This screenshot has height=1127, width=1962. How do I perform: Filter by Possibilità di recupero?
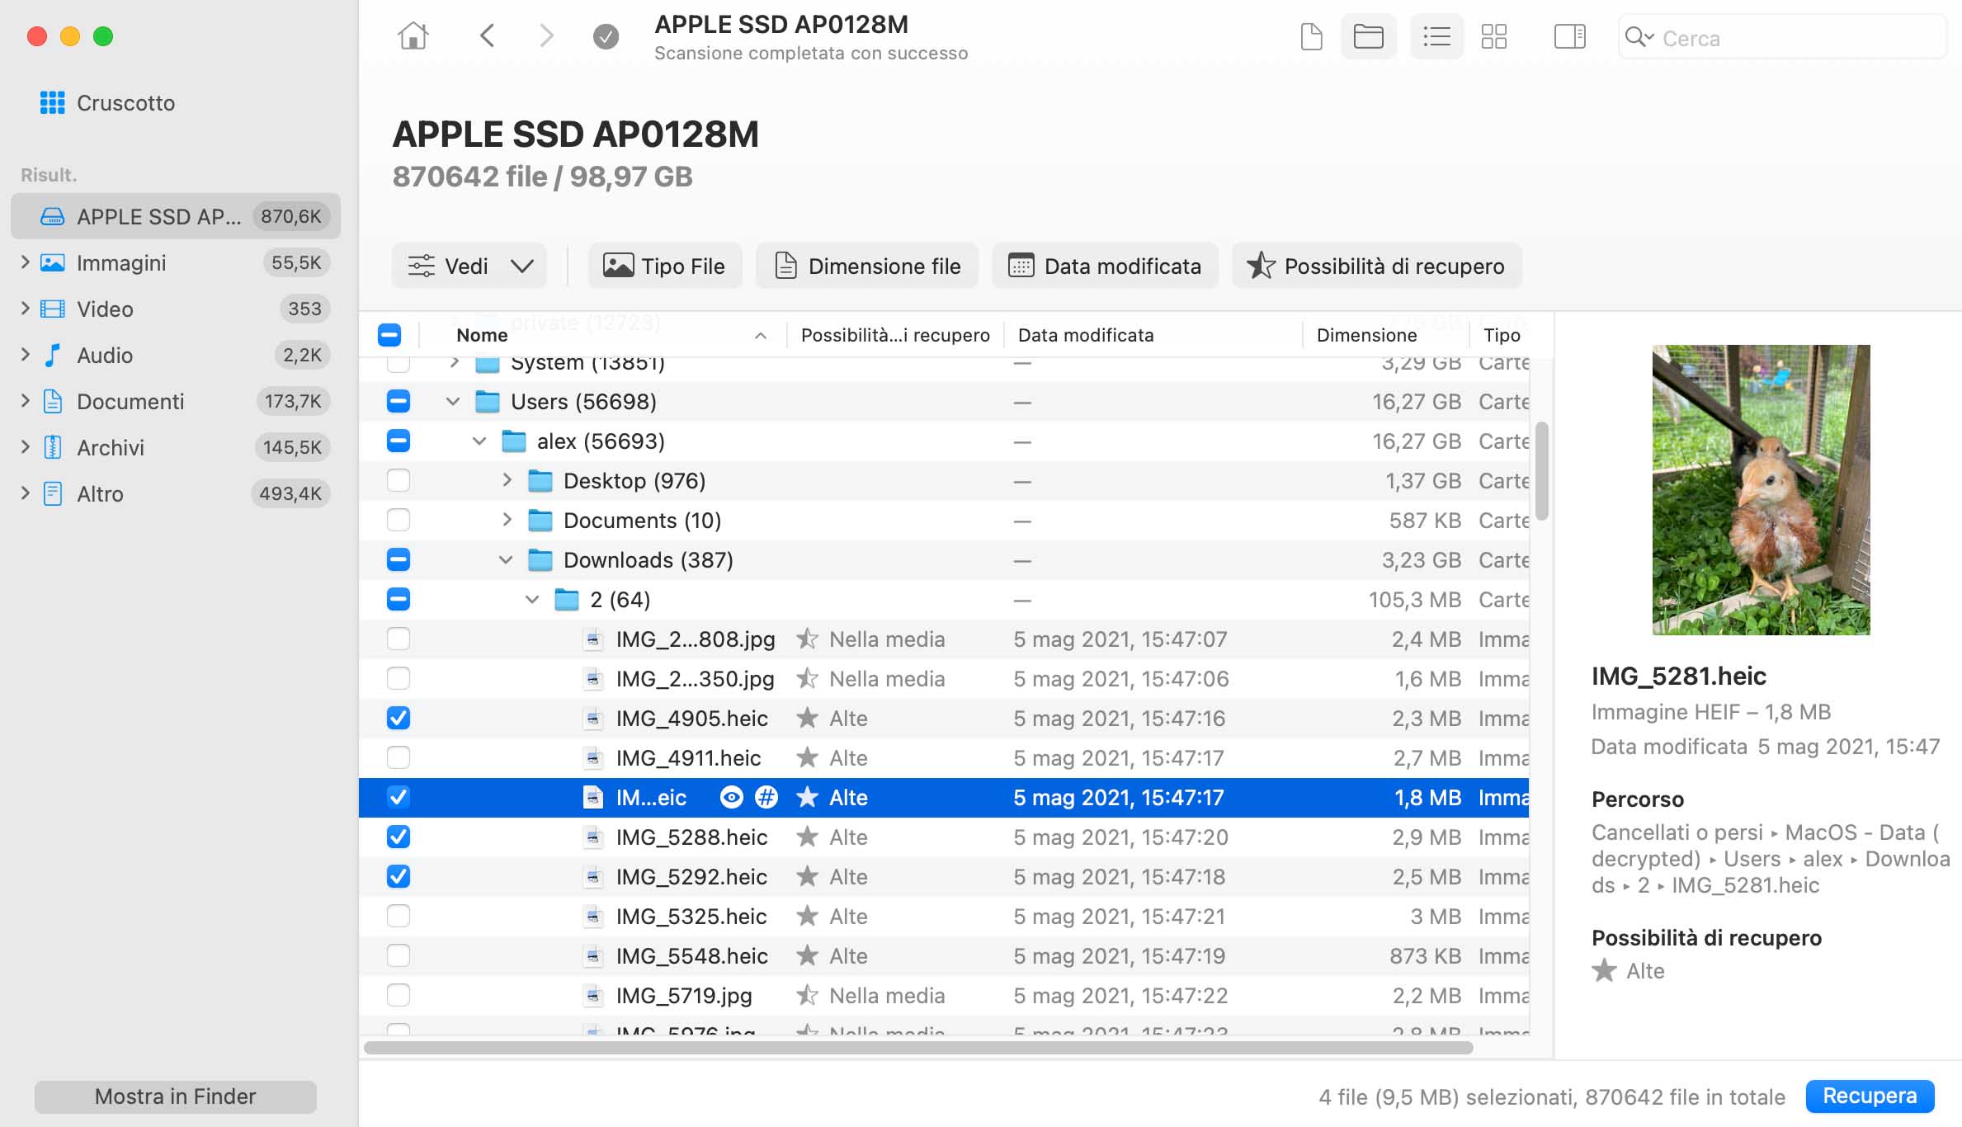[1377, 266]
